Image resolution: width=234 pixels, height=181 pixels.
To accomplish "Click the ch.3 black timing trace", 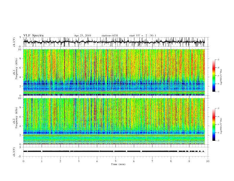I will point(114,151).
